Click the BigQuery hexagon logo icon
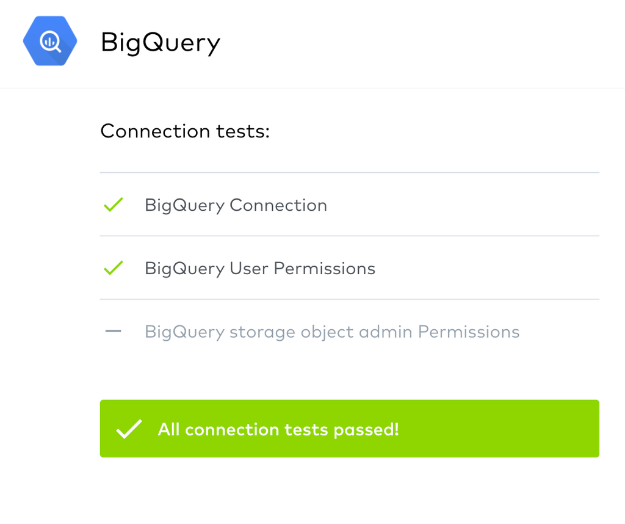This screenshot has width=625, height=524. point(50,41)
